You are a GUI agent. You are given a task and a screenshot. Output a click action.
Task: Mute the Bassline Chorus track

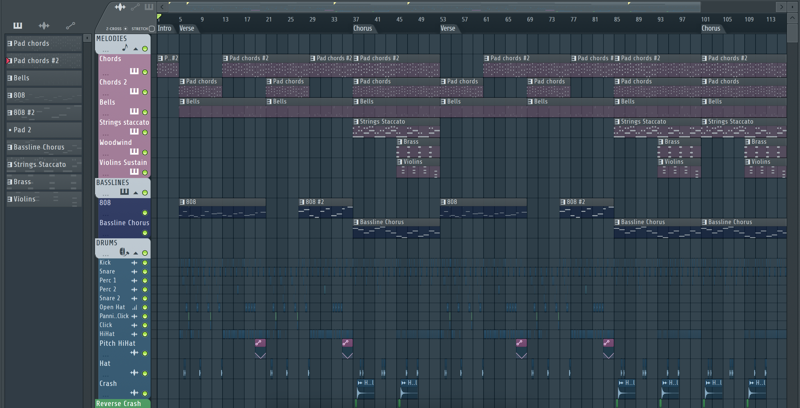145,233
